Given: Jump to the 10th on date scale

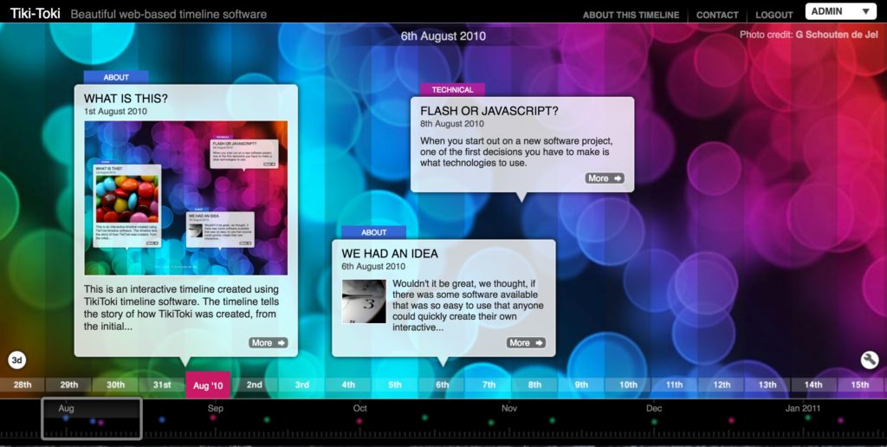Looking at the screenshot, I should click(x=628, y=385).
